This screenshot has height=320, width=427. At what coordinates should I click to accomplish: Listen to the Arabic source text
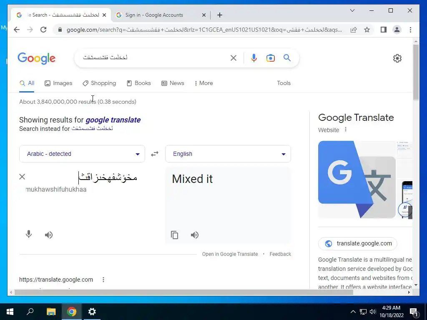click(49, 235)
